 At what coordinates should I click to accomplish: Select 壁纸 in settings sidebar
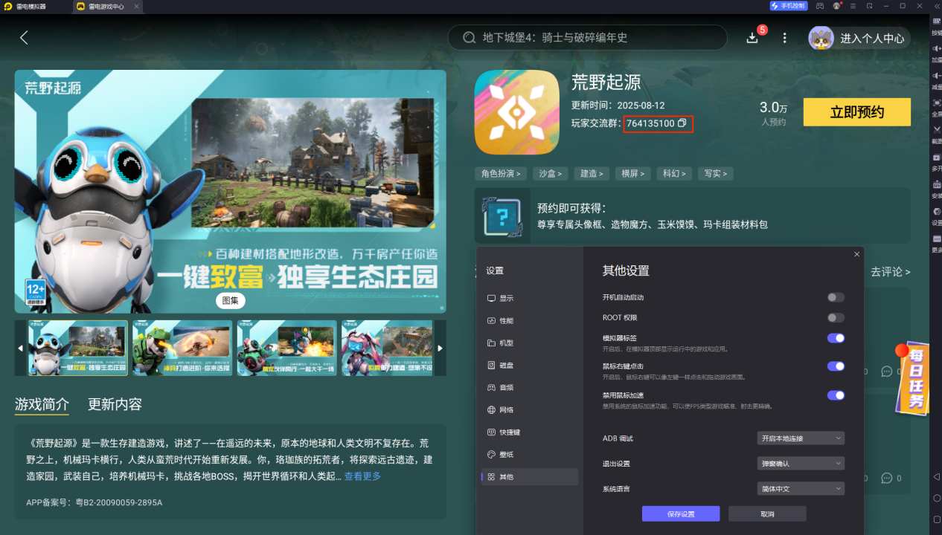pyautogui.click(x=529, y=454)
